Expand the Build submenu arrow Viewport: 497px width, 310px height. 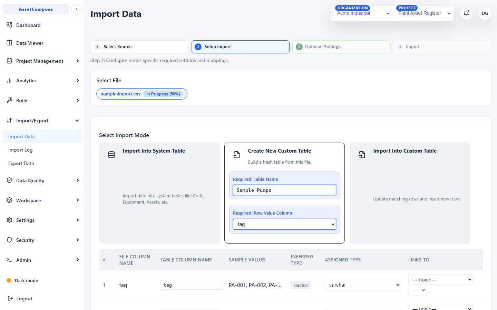click(x=78, y=101)
